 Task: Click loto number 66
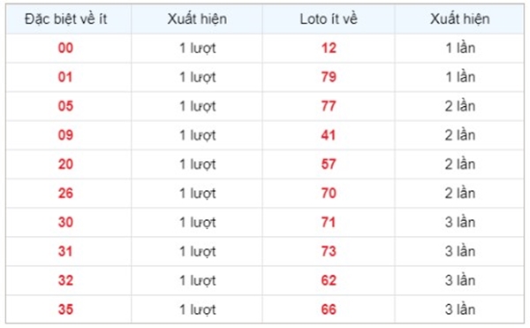(329, 309)
